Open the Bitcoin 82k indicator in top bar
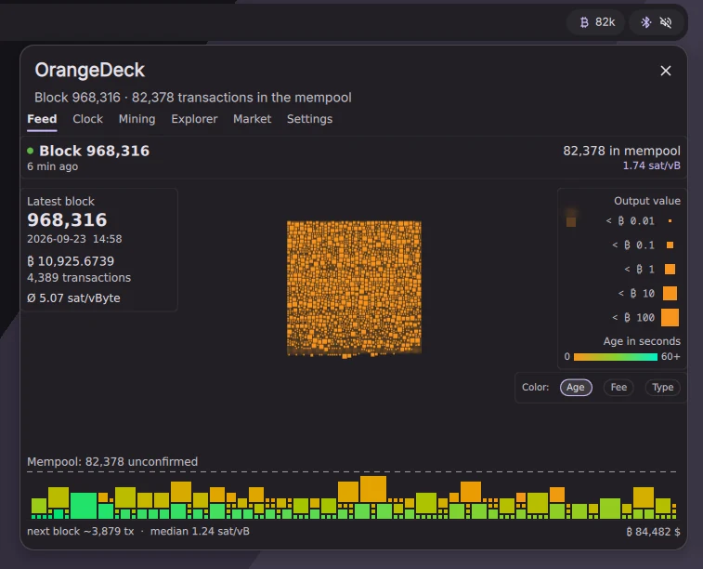 point(596,22)
